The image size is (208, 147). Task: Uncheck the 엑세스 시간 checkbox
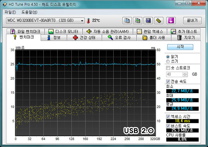168,116
